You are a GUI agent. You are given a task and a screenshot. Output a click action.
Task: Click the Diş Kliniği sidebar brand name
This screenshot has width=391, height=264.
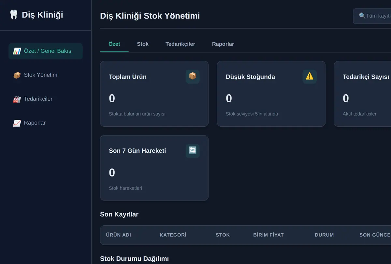tap(42, 15)
